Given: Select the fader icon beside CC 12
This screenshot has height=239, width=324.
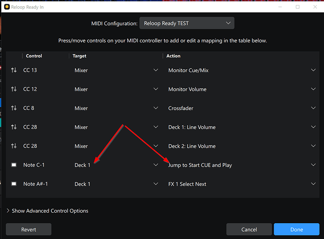Looking at the screenshot, I should pyautogui.click(x=14, y=89).
